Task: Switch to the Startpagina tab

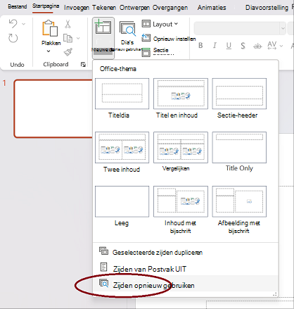Action: [46, 6]
